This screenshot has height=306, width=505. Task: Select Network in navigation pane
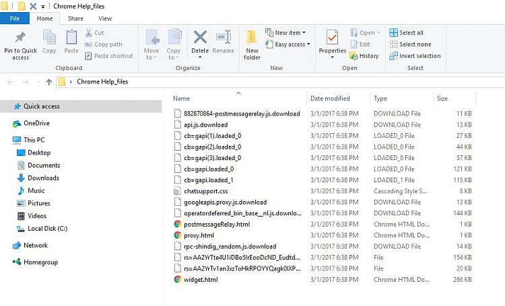pos(30,245)
